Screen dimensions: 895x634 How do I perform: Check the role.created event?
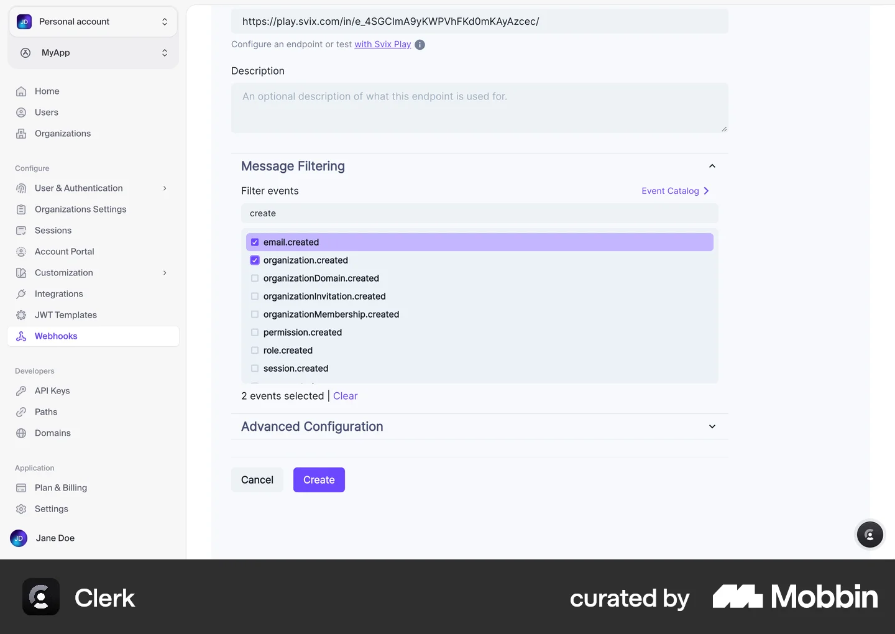coord(255,351)
